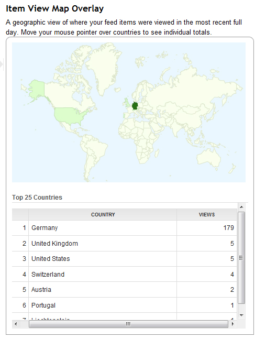Click the horizontal scrollbar thumb
This screenshot has height=339, width=255.
click(128, 324)
